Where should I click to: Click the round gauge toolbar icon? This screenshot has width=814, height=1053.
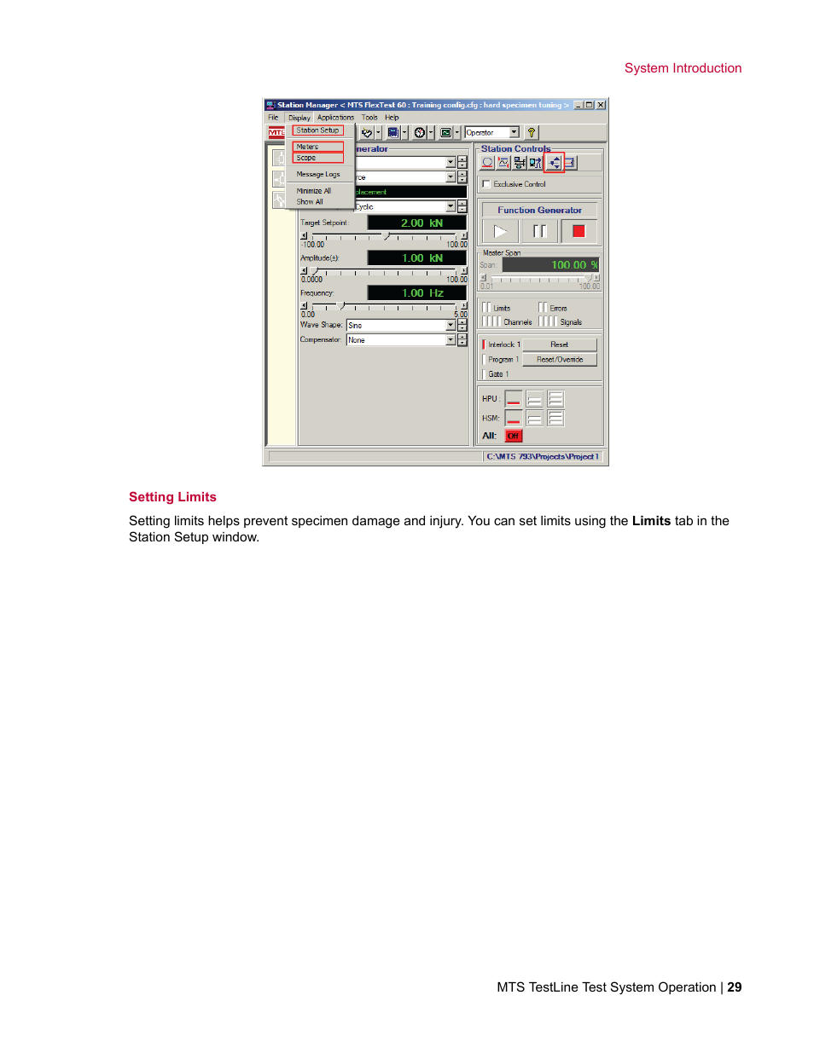pyautogui.click(x=420, y=133)
